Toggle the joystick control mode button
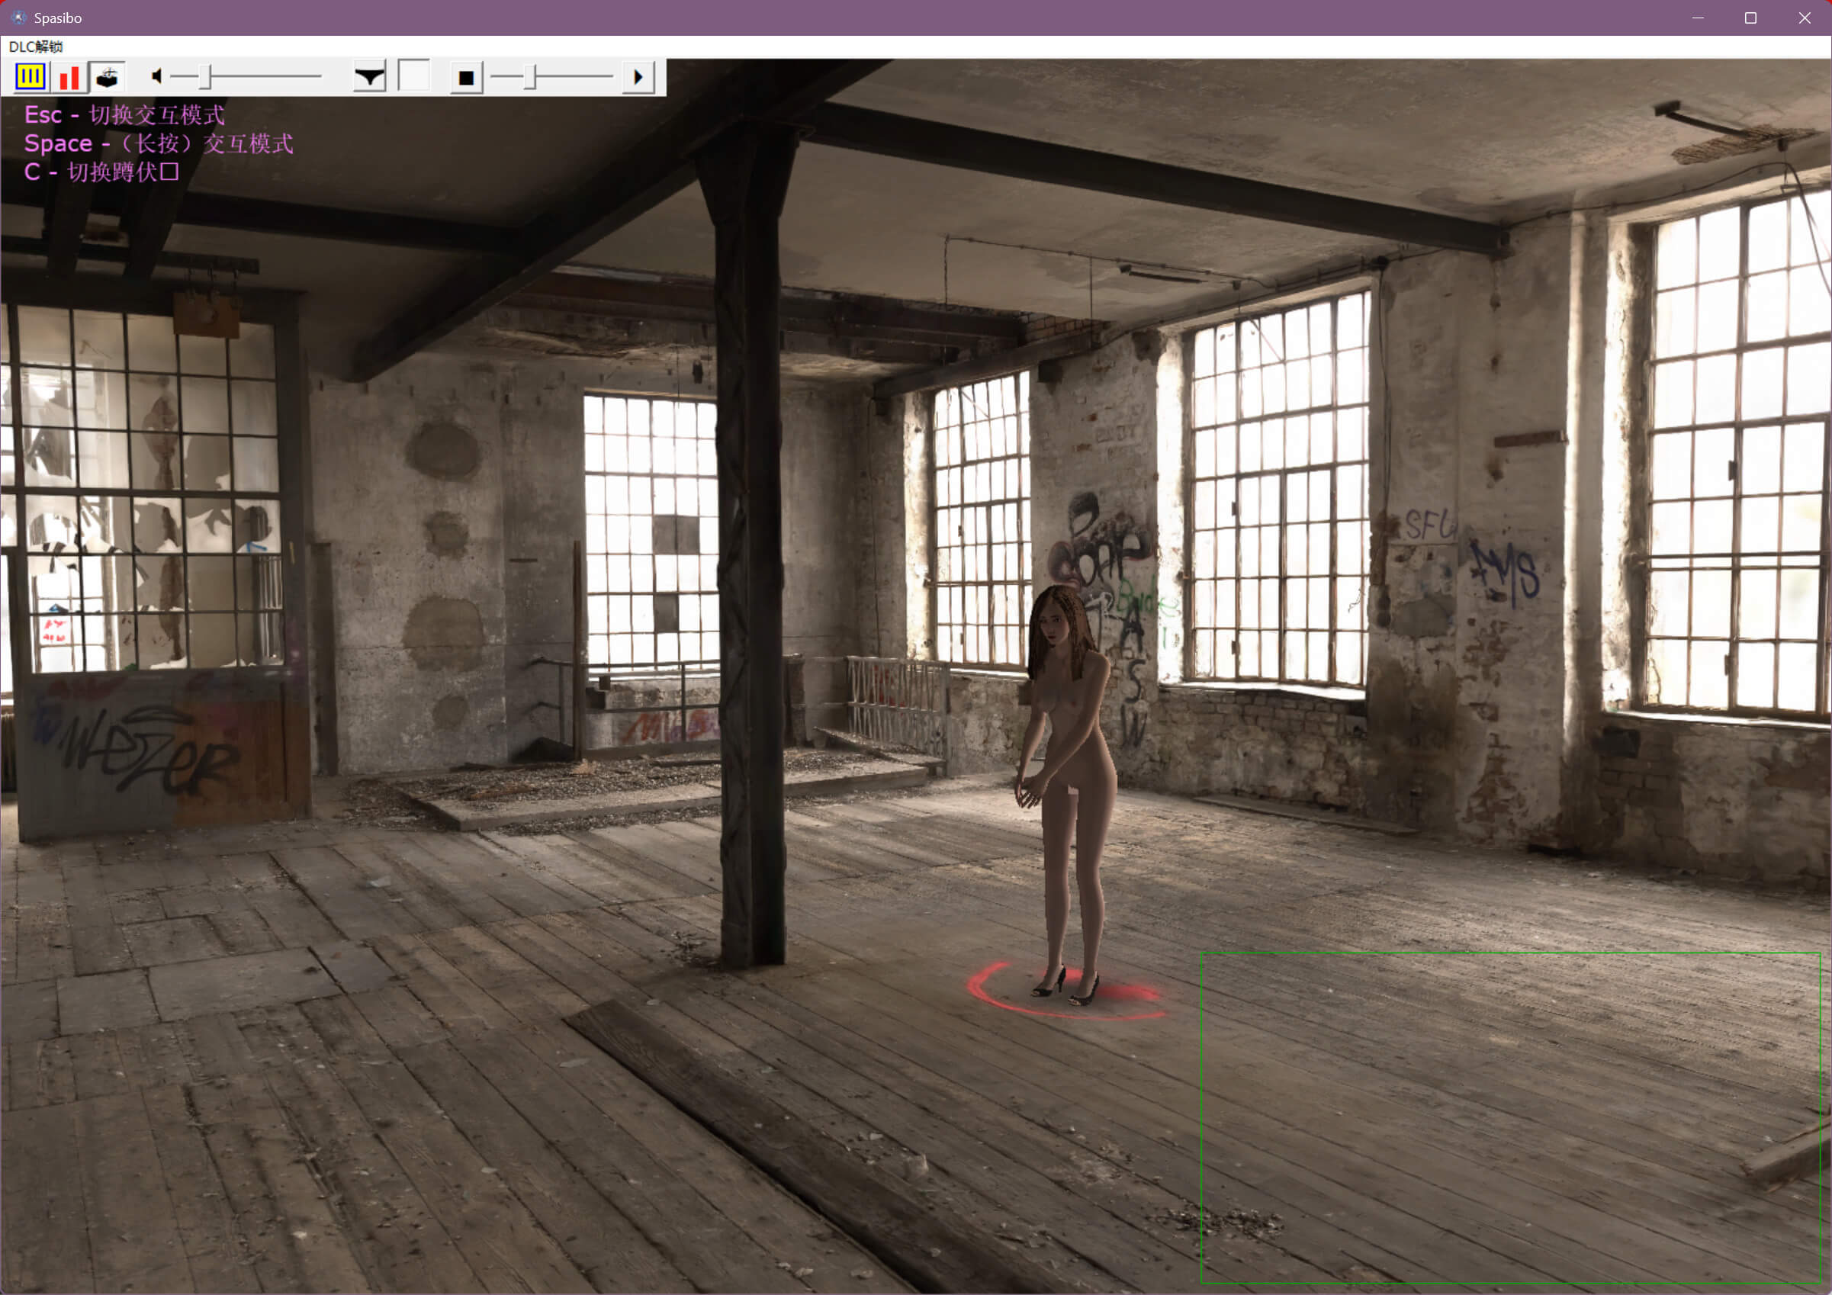 point(107,77)
